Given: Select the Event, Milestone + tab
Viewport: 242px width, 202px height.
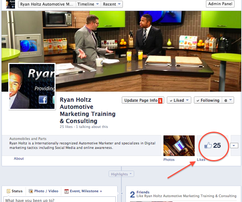Looking at the screenshot, I should pyautogui.click(x=83, y=191).
